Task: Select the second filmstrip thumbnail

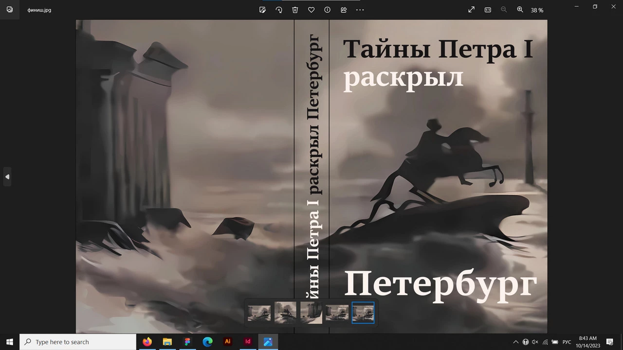Action: click(285, 313)
